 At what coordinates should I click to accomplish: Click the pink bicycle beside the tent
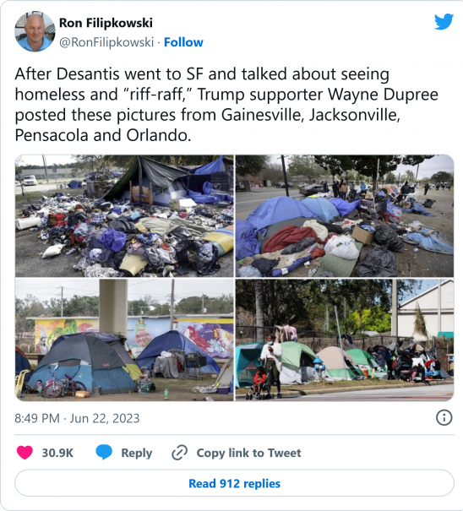click(64, 384)
